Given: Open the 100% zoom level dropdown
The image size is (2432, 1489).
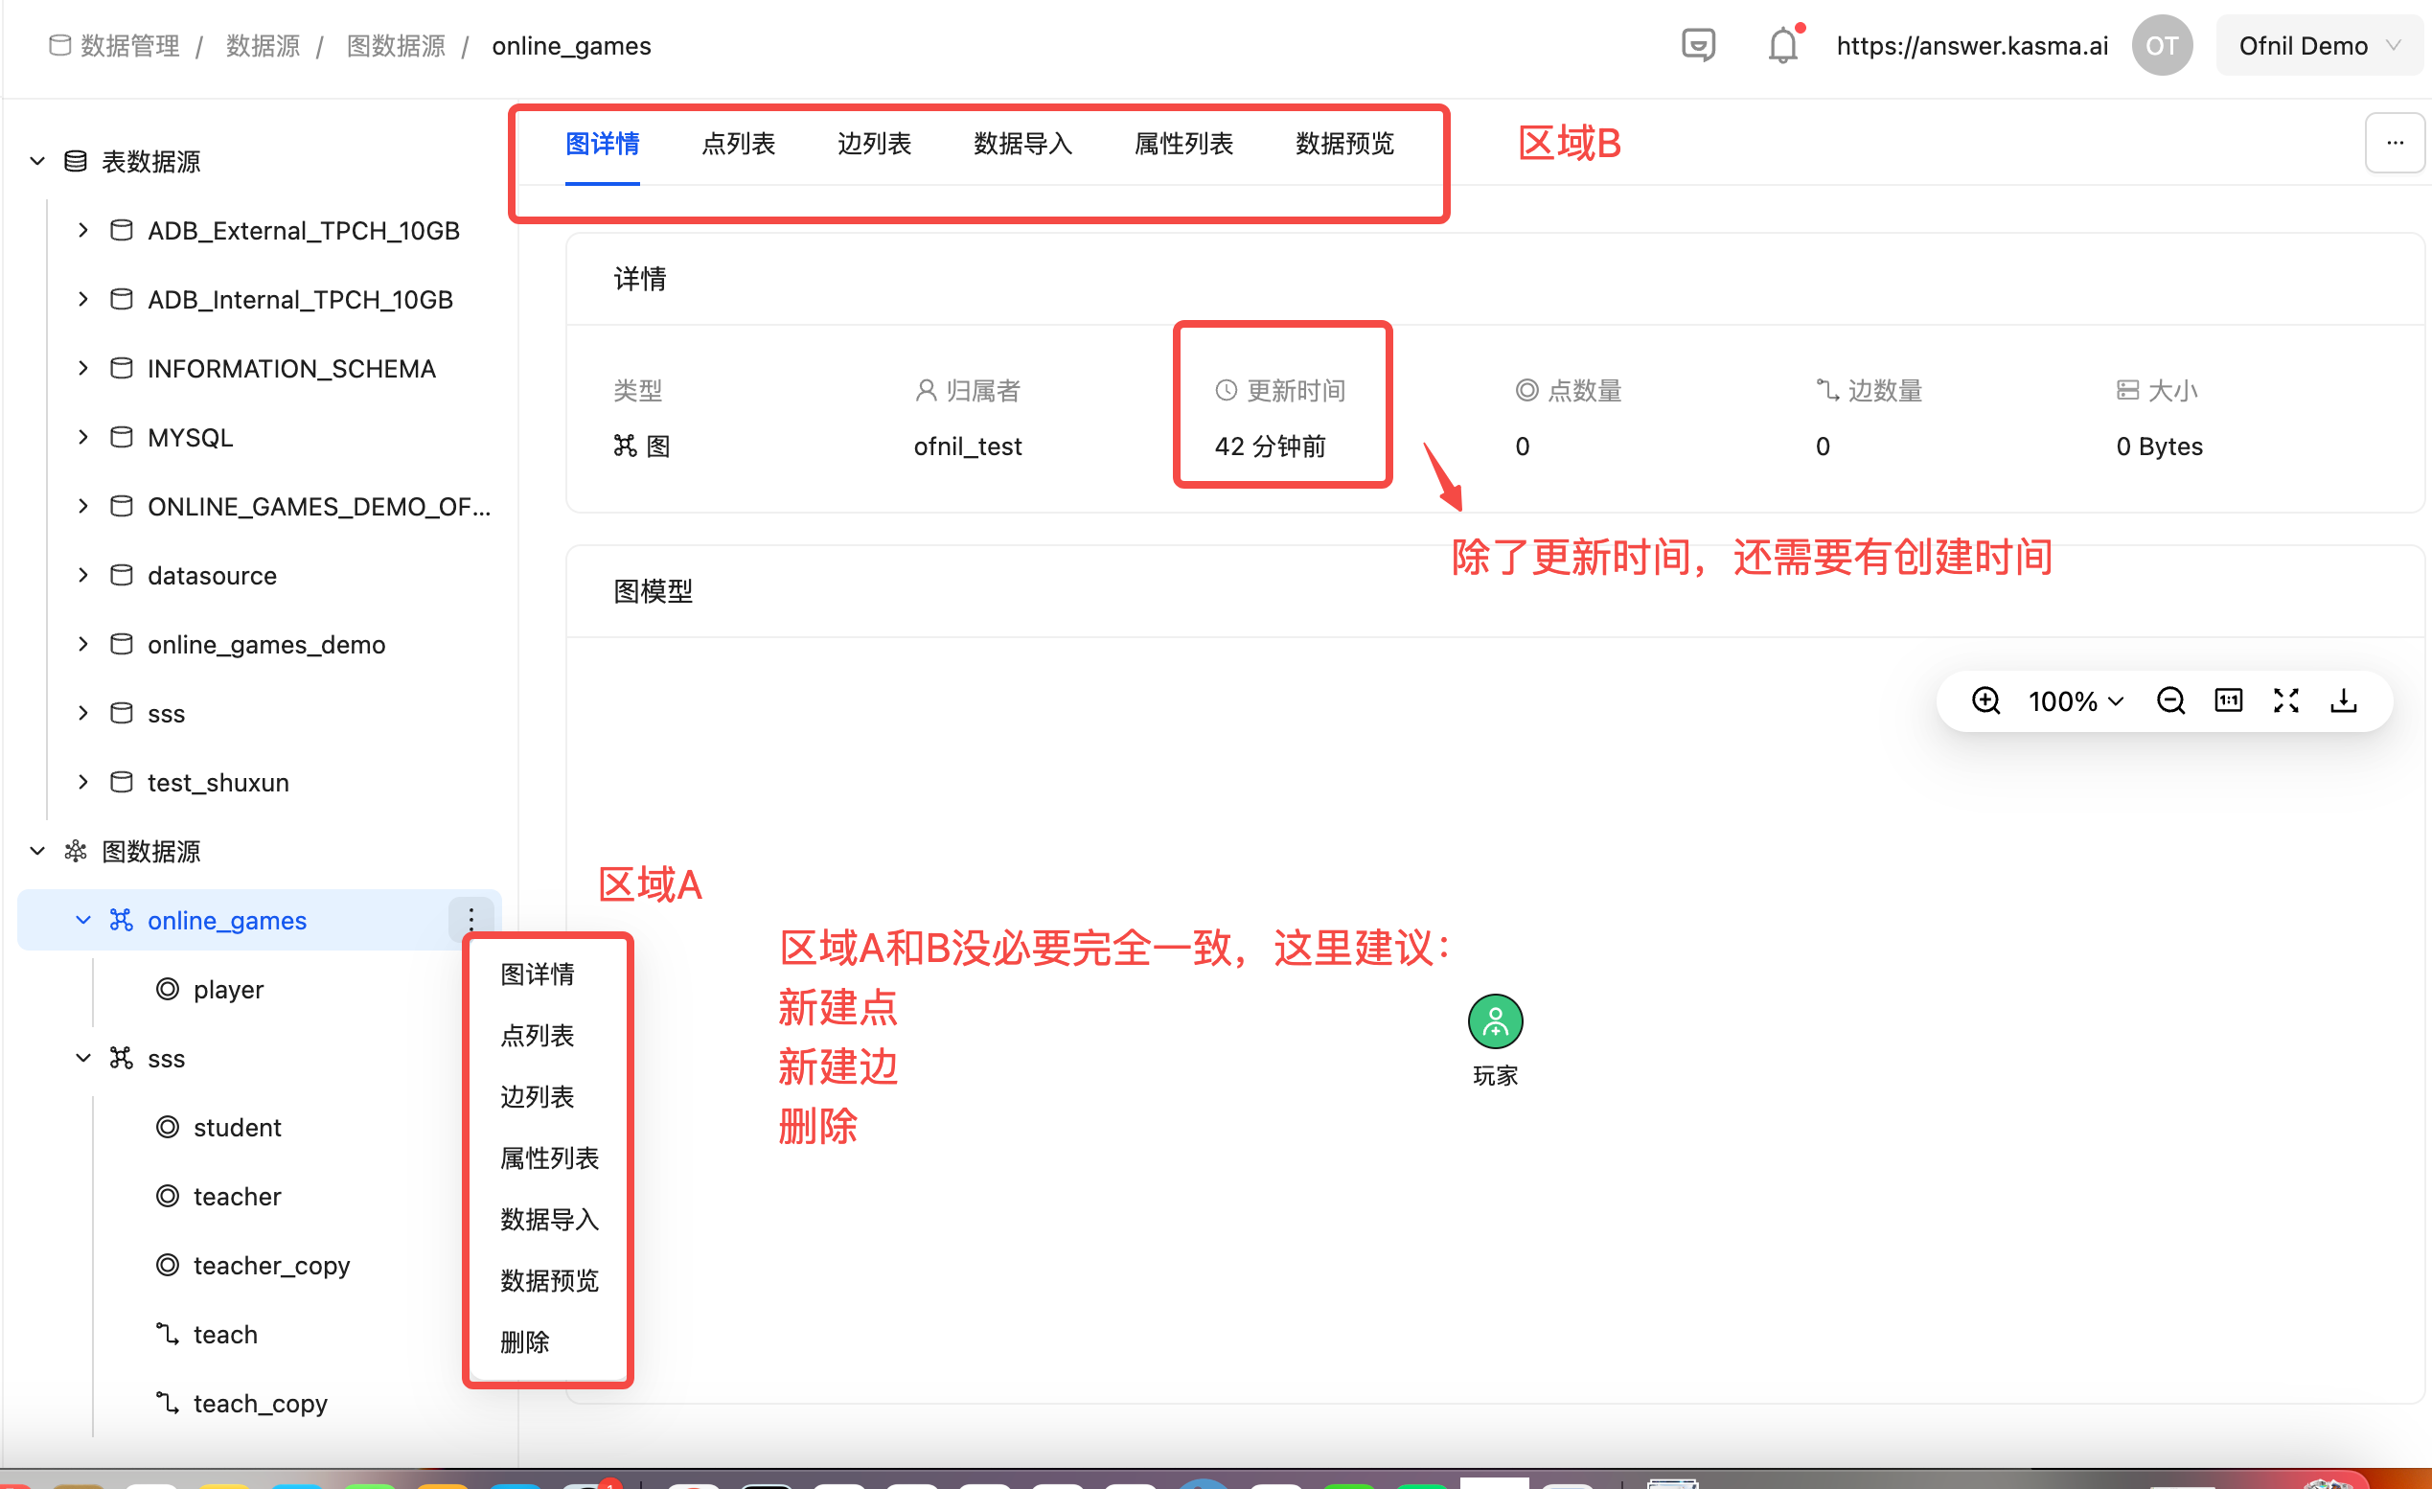Looking at the screenshot, I should click(x=2075, y=701).
